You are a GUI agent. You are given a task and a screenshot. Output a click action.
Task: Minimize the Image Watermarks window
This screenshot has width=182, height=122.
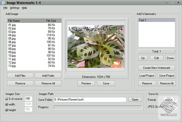coord(167,3)
